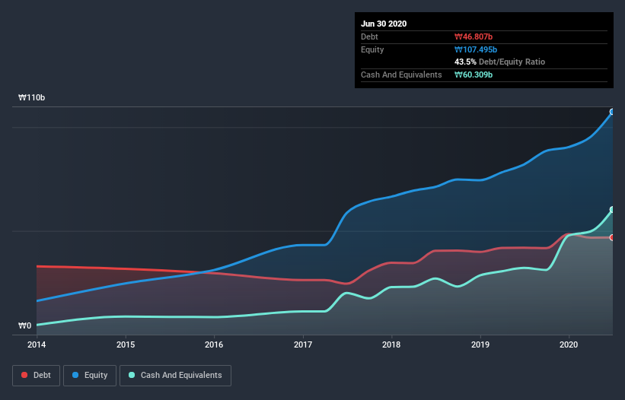Click the teal Cash endpoint marker on the chart
Viewport: 625px width, 400px height.
click(612, 210)
